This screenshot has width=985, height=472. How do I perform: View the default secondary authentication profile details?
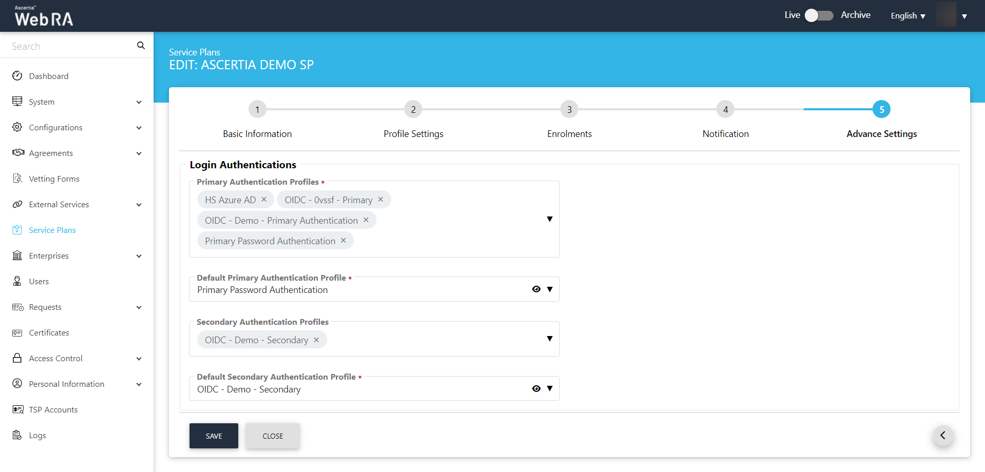[536, 389]
